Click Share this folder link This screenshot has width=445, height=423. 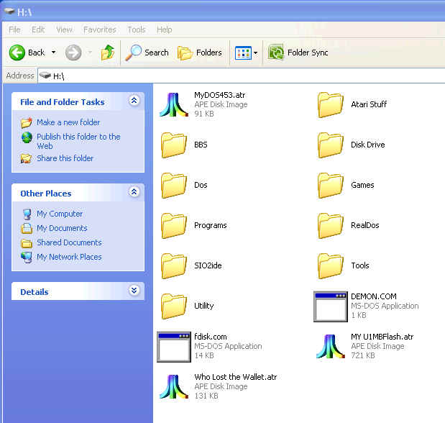[x=65, y=158]
